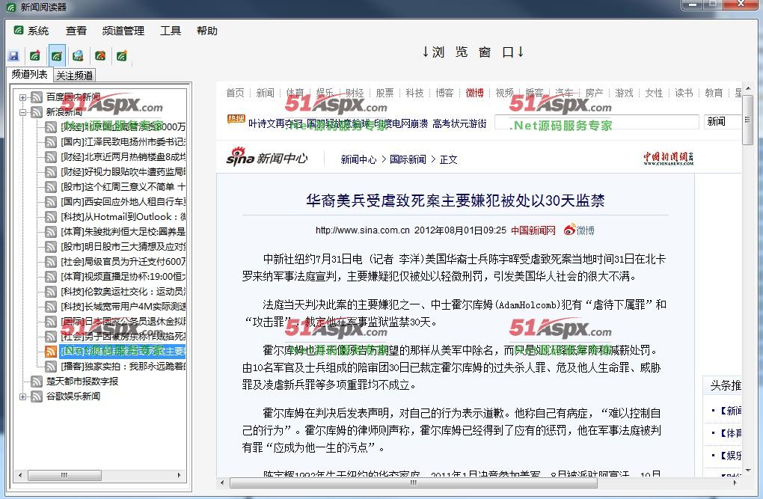Switch to the 关注频道 tab
The width and height of the screenshot is (763, 499).
75,76
